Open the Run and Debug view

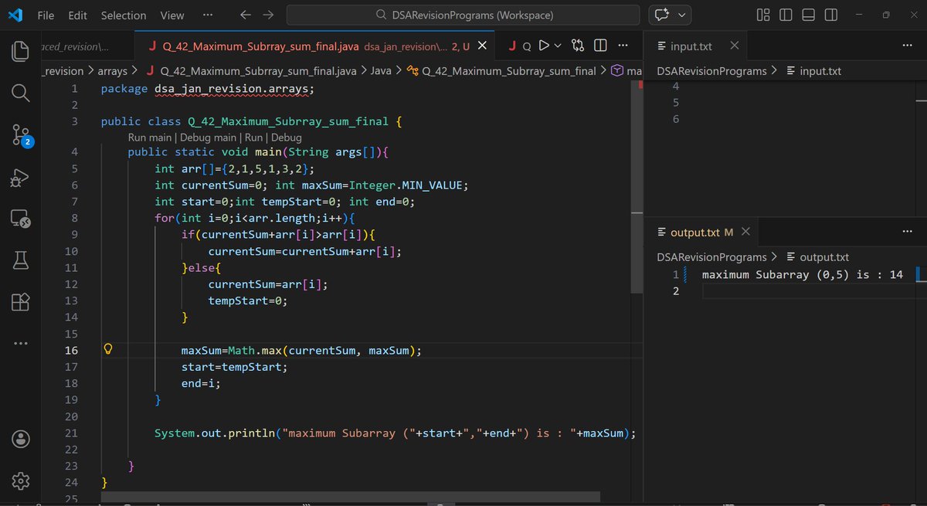click(21, 178)
